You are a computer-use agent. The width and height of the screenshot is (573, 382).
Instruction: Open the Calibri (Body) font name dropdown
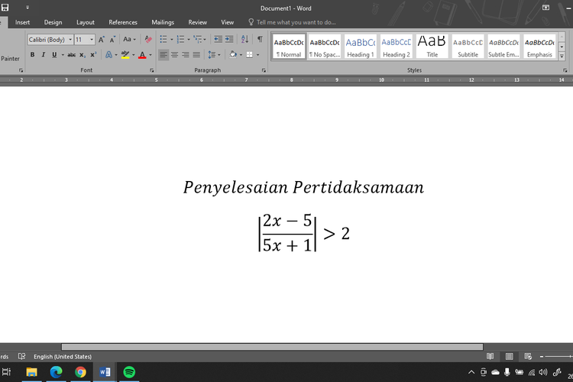(70, 40)
